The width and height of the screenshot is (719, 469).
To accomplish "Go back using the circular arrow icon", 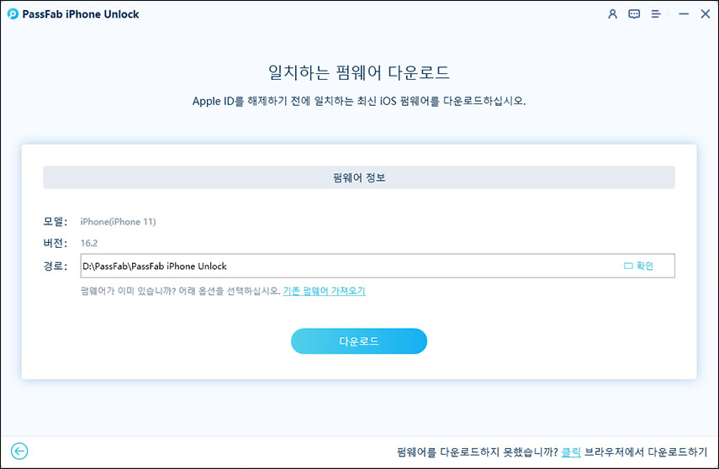I will 19,451.
